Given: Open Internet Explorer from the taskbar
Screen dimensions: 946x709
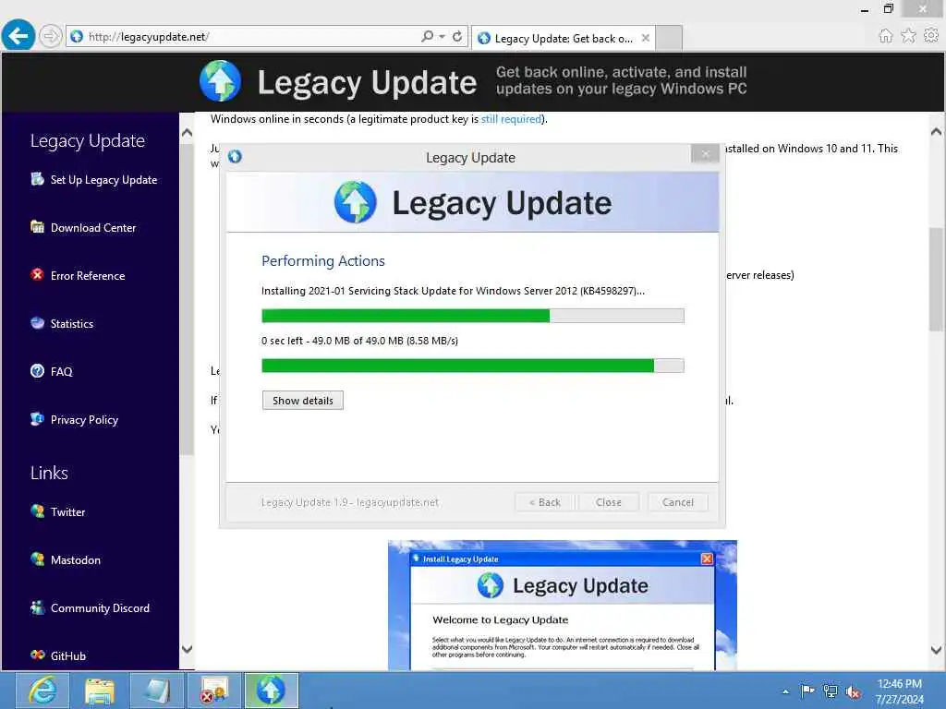Looking at the screenshot, I should 42,691.
